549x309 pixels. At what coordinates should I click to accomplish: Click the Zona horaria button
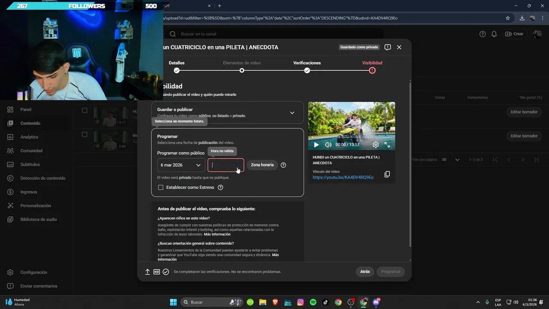[262, 165]
